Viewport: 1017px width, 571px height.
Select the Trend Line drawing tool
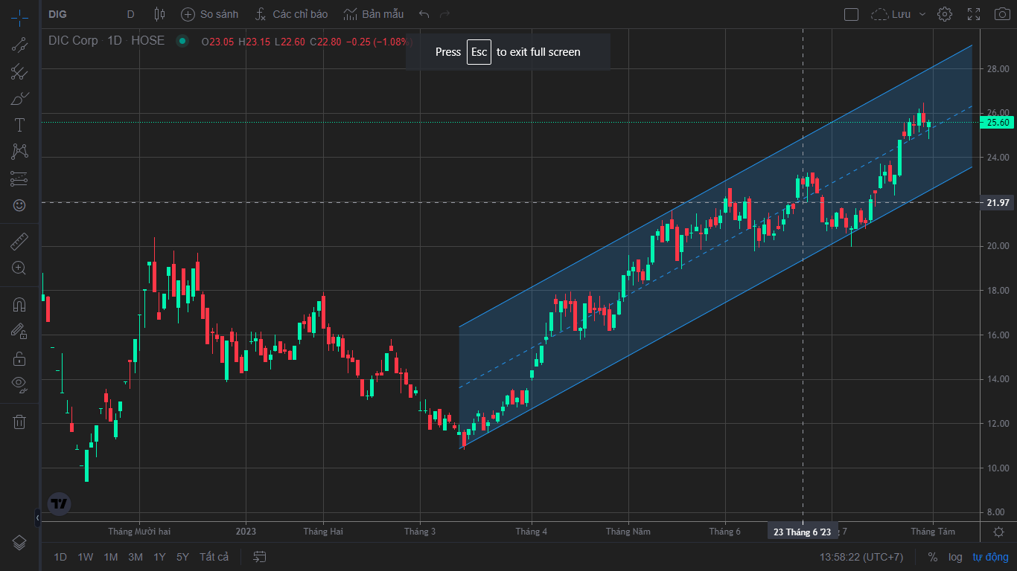pos(19,45)
